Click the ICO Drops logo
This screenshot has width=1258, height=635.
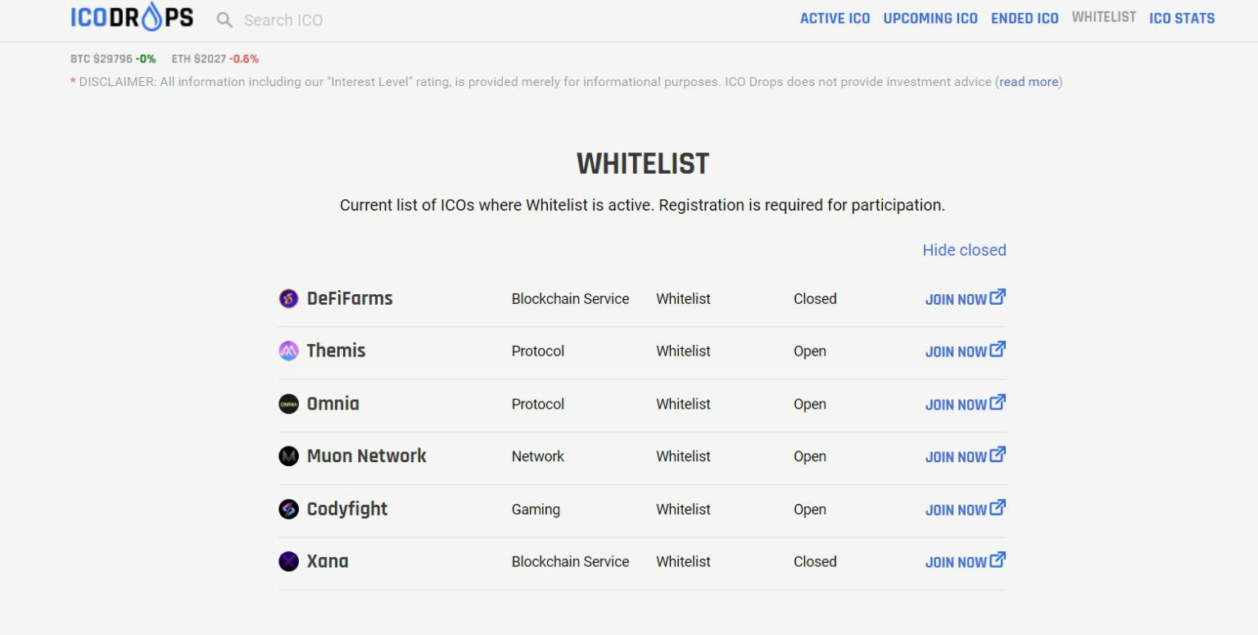132,17
